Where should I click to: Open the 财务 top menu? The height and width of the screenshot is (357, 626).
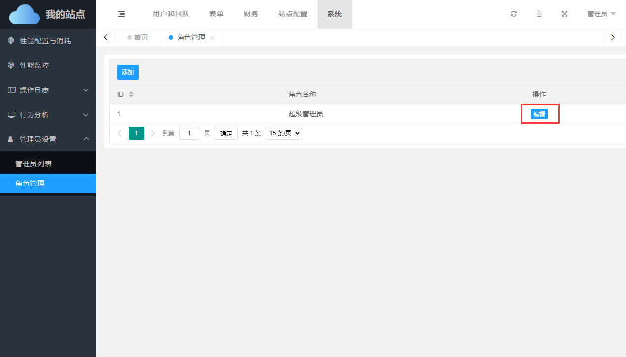coord(251,14)
